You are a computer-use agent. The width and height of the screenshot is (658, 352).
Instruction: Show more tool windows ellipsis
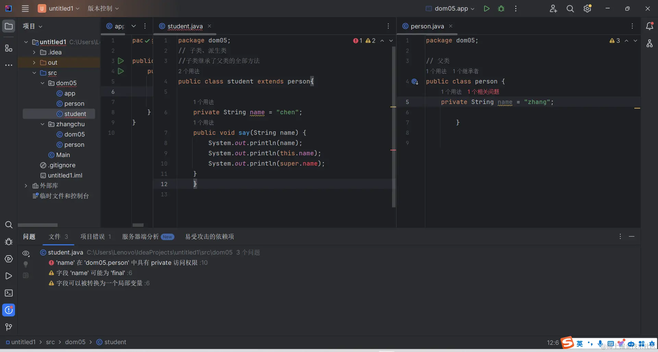coord(9,65)
